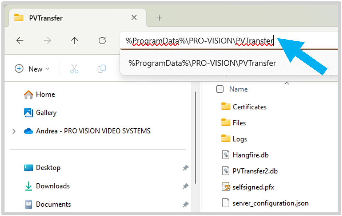This screenshot has width=342, height=216.
Task: Click inside the address bar path field
Action: click(229, 41)
